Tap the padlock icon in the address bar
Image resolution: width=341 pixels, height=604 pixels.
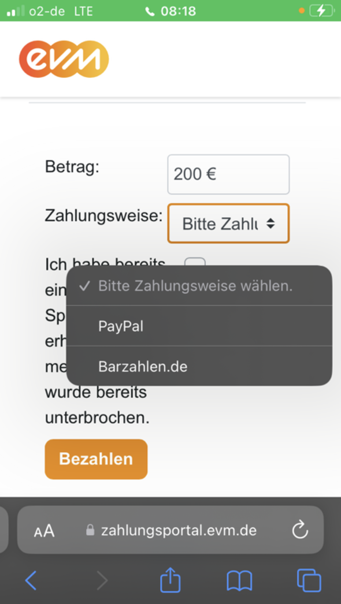(x=90, y=530)
